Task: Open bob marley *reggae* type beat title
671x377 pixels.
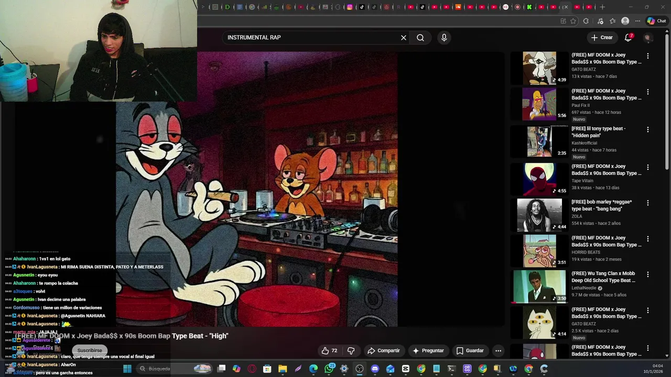Action: pyautogui.click(x=602, y=205)
